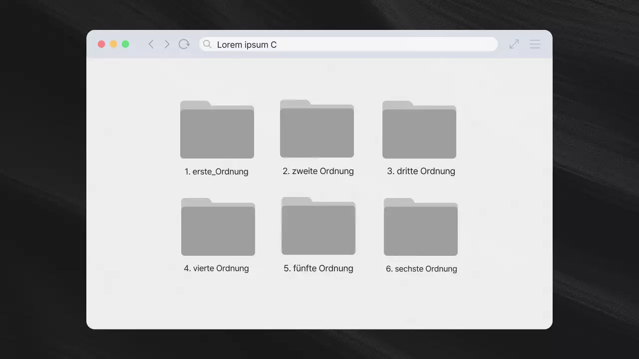639x359 pixels.
Task: Click the green traffic light button
Action: pos(125,44)
